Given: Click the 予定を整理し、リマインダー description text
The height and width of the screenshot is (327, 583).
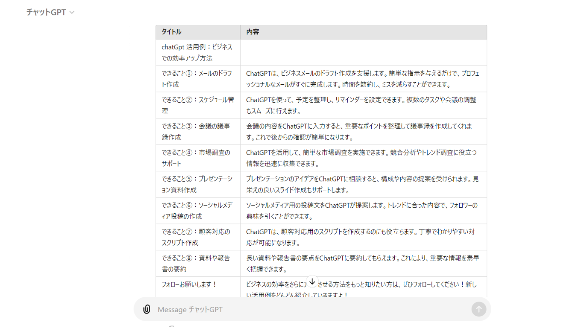Looking at the screenshot, I should (x=361, y=105).
